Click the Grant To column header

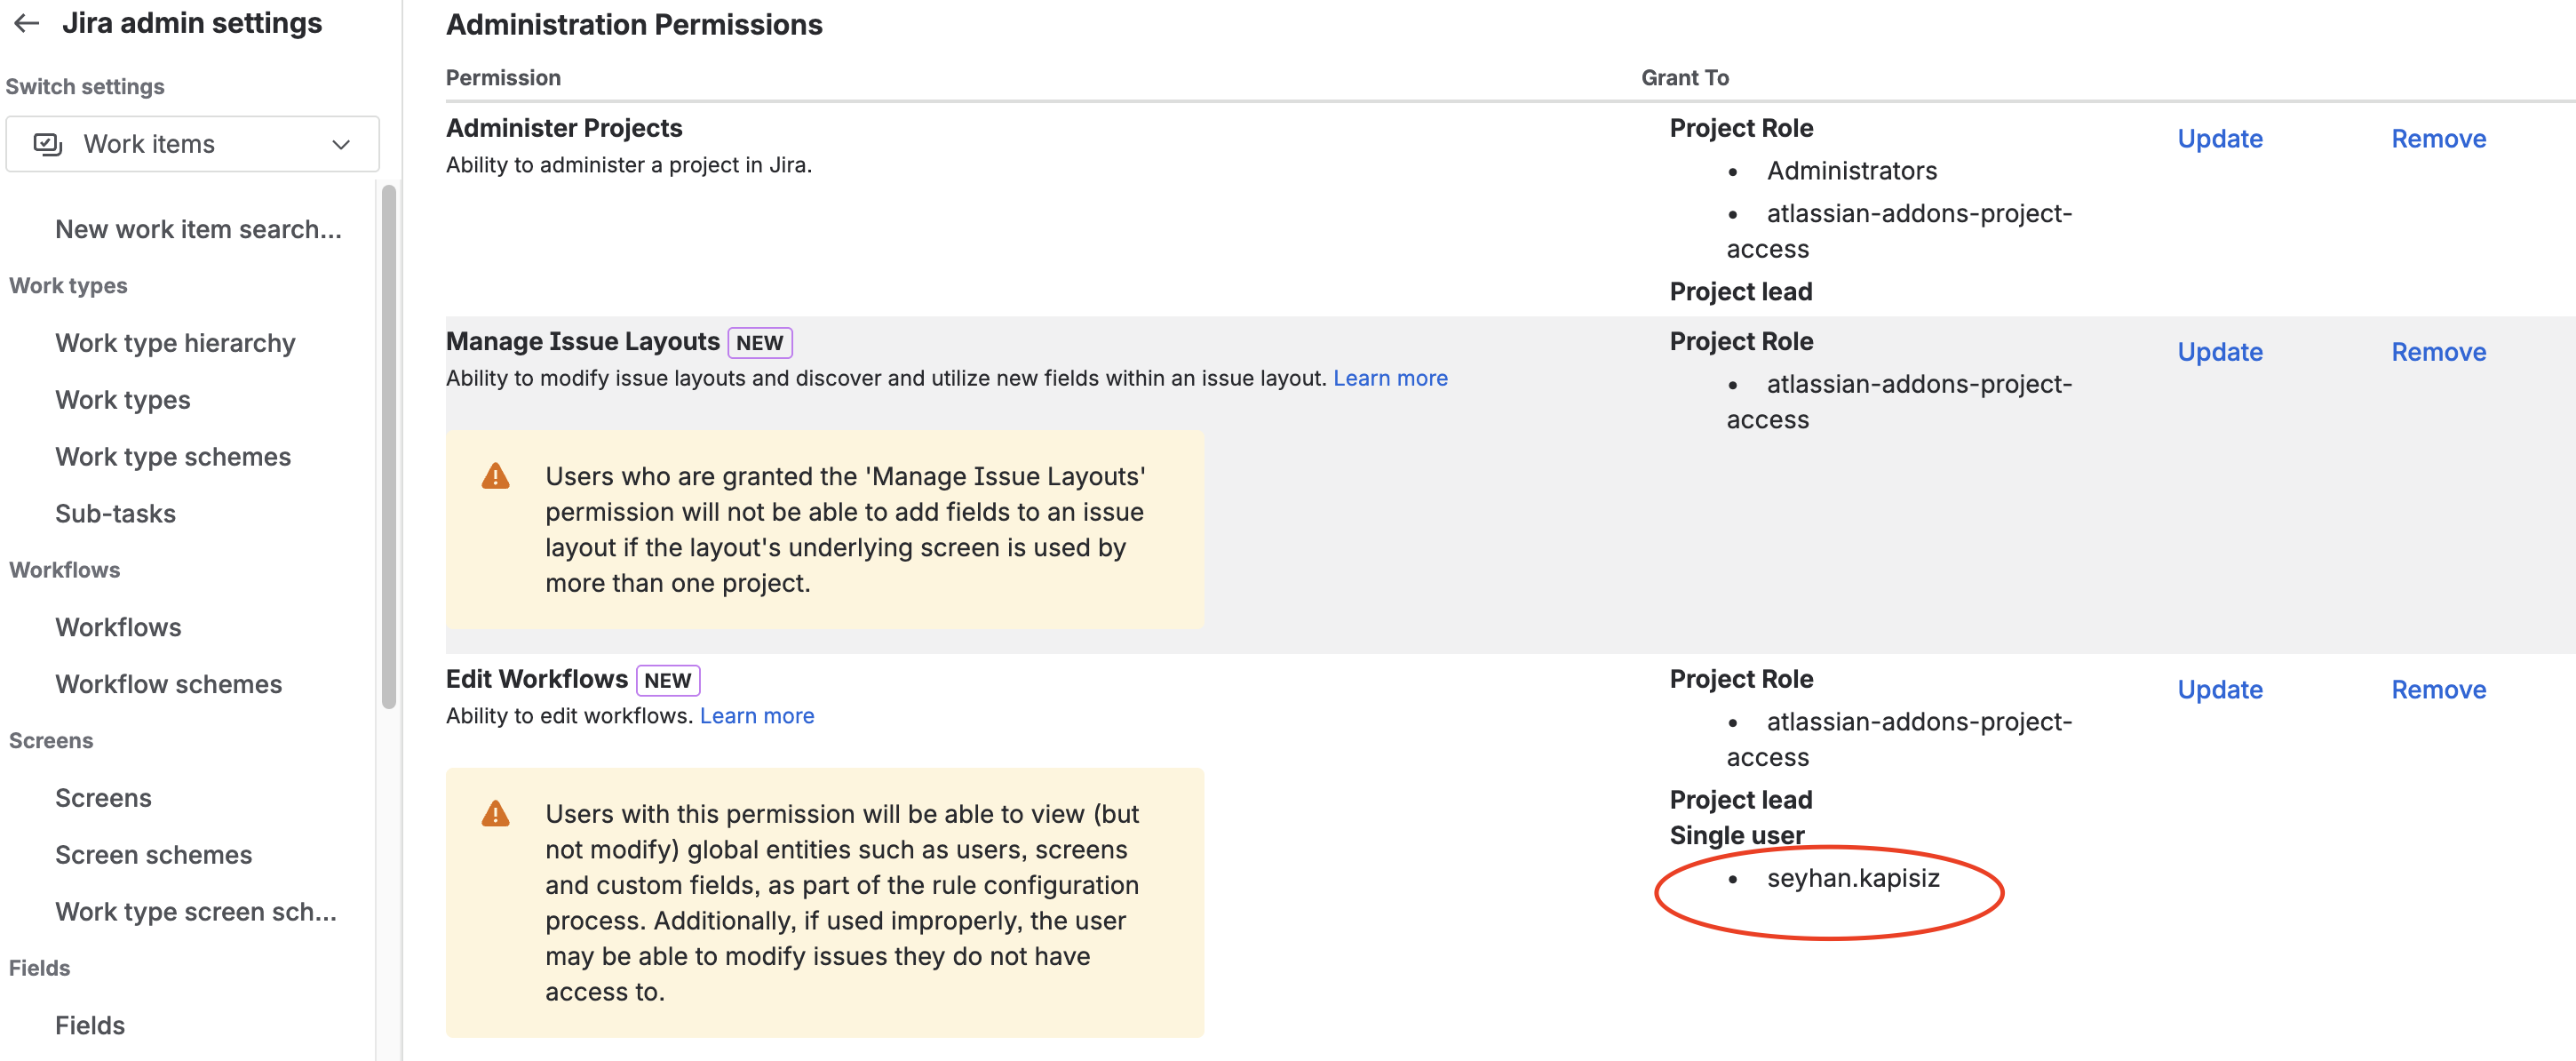1685,78
